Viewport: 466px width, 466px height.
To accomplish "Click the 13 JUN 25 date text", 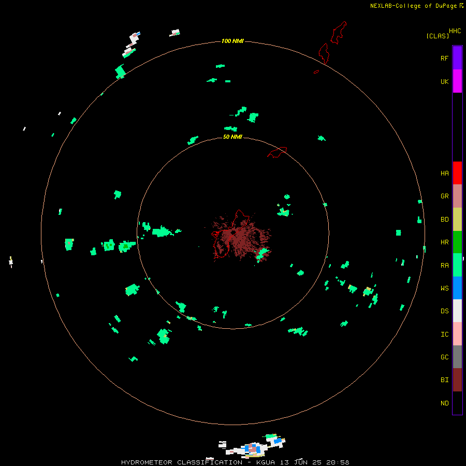I will point(300,462).
